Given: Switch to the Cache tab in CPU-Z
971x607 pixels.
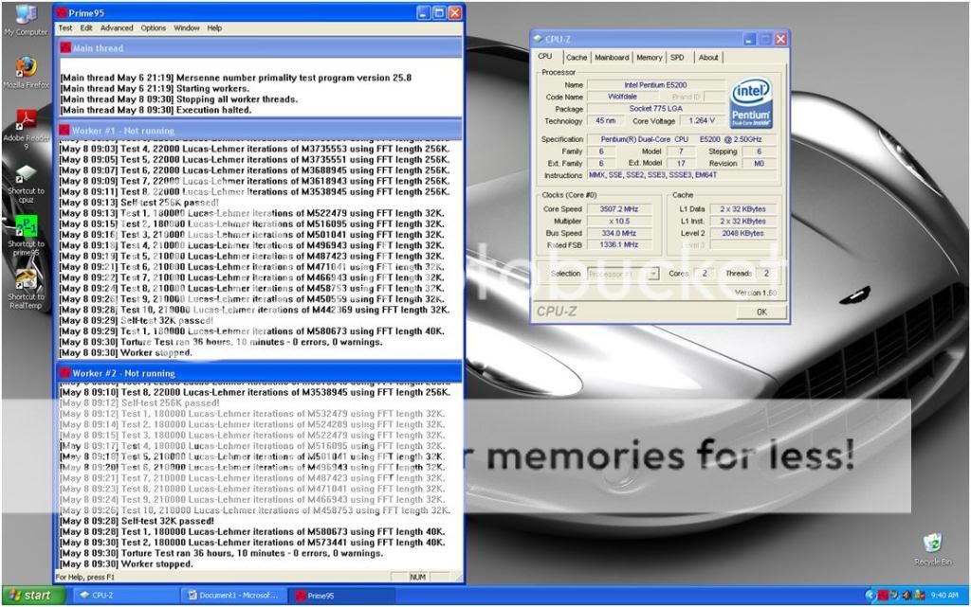Looking at the screenshot, I should pyautogui.click(x=576, y=58).
